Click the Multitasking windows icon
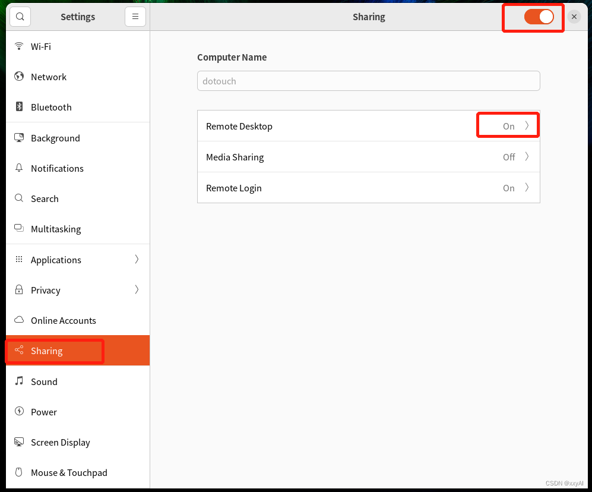592x492 pixels. coord(19,228)
